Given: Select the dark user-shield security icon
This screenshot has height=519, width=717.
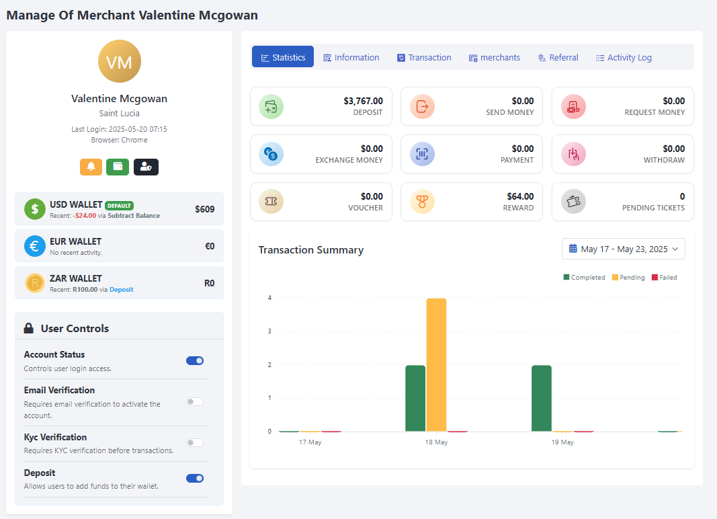Looking at the screenshot, I should (x=146, y=167).
